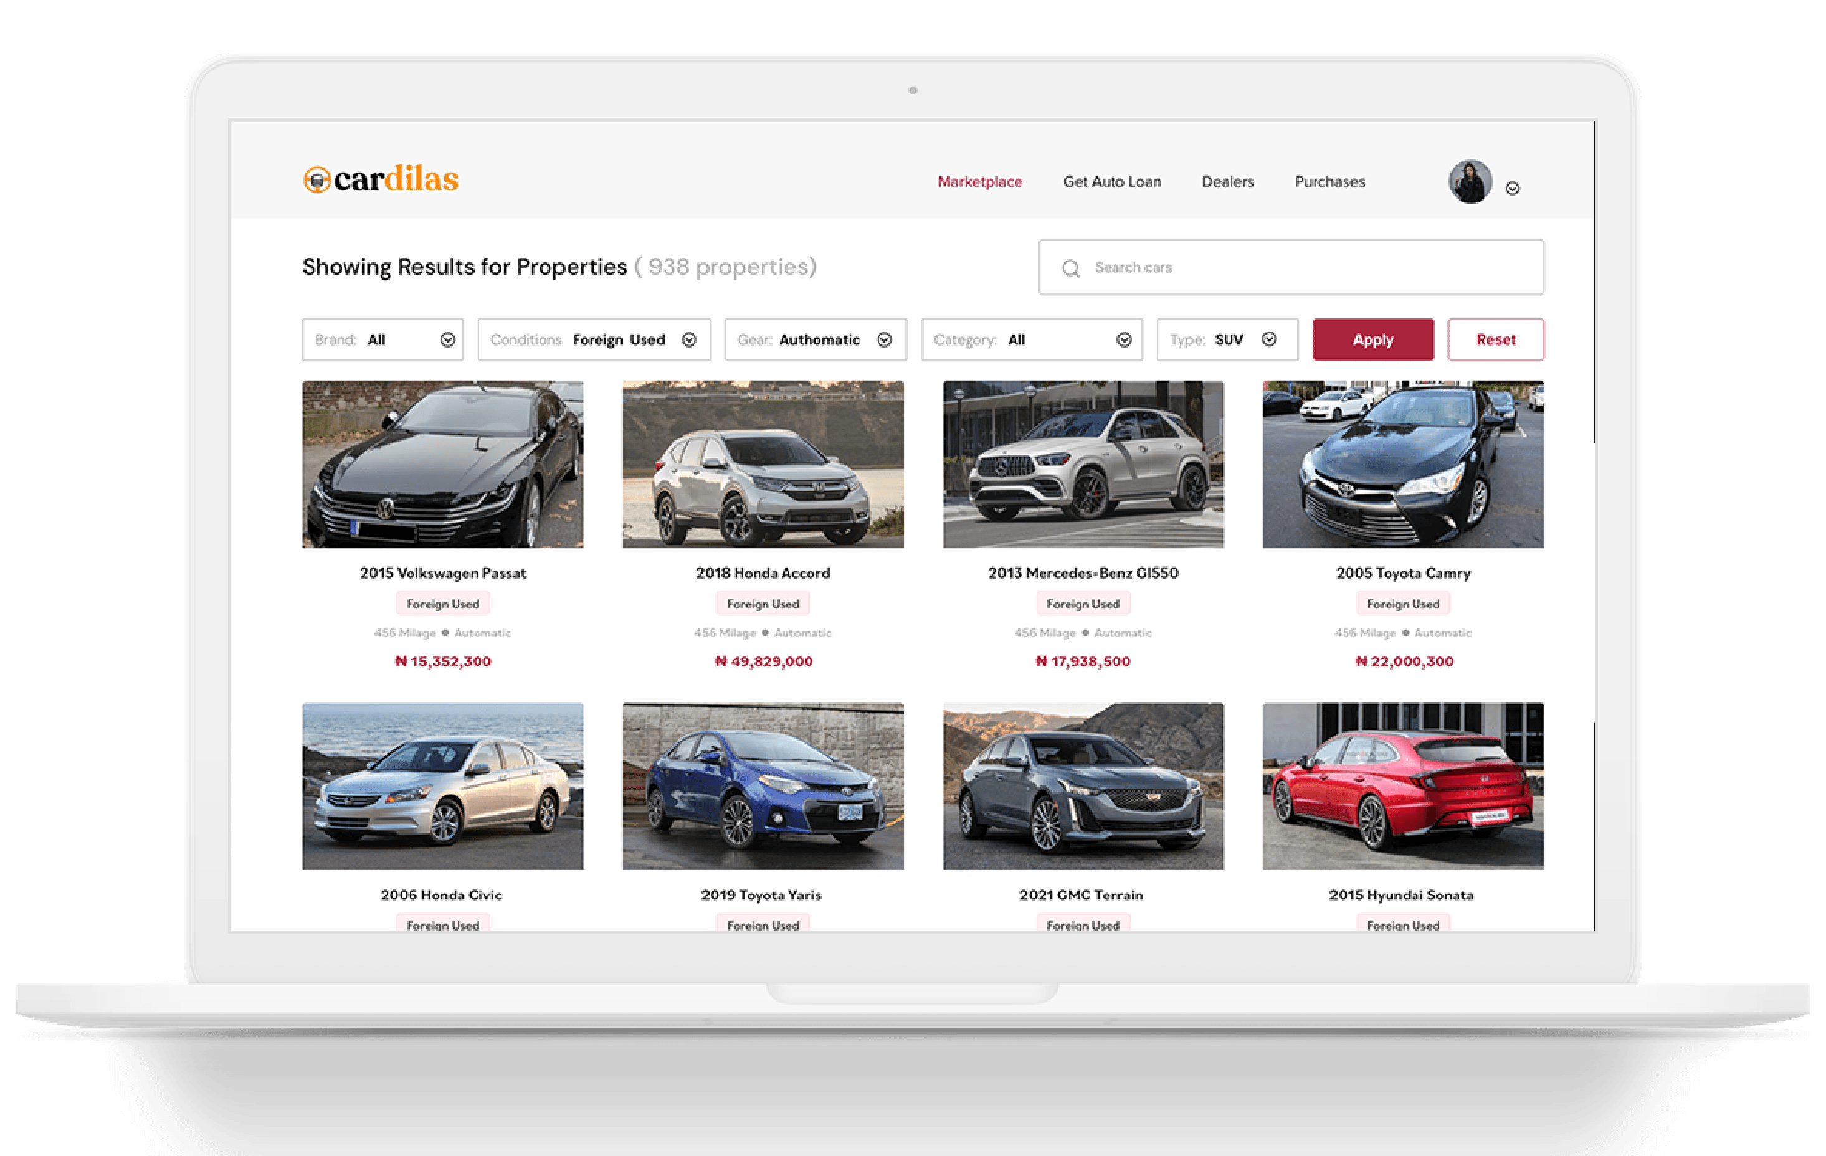1826x1156 pixels.
Task: Open the 2019 Toyota Yaris photo
Action: click(x=763, y=786)
